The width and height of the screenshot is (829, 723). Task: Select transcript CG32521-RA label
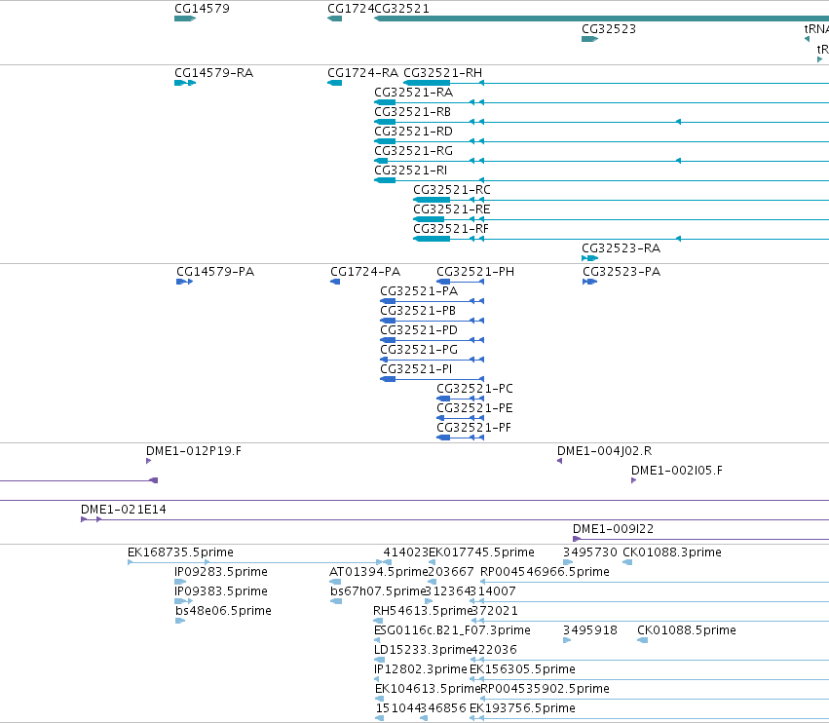pos(414,93)
